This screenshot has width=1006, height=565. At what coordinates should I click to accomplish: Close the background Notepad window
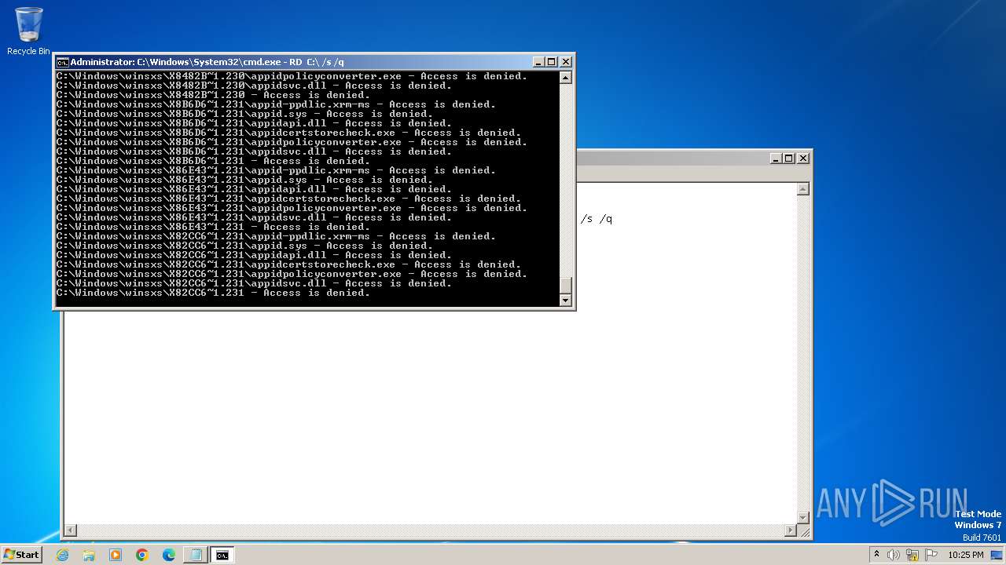pyautogui.click(x=803, y=158)
